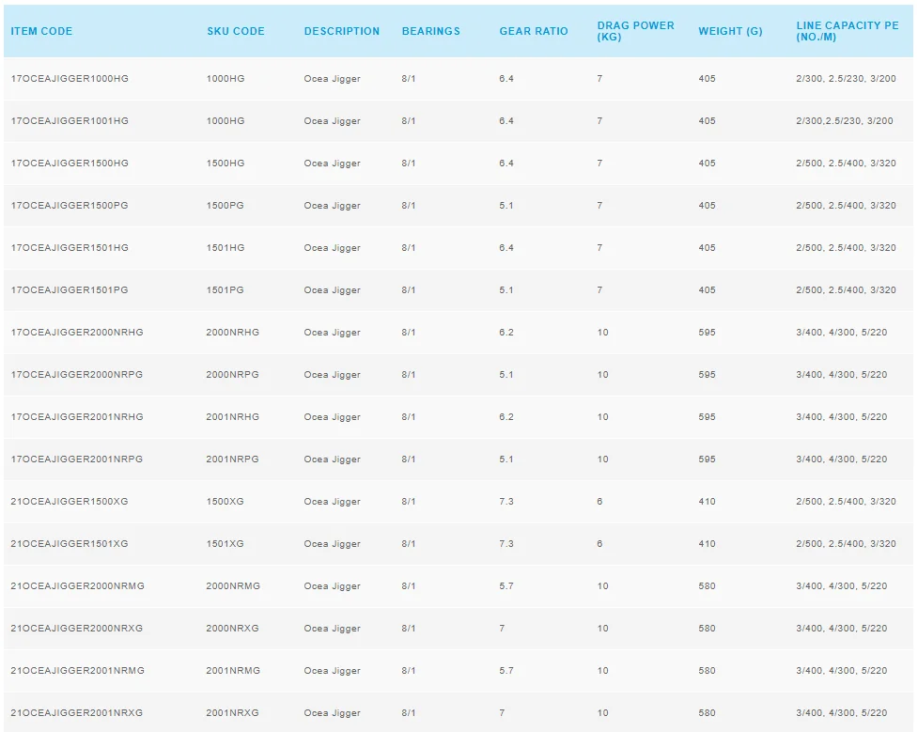Click weight 580 in 2001NRXG row
Image resolution: width=918 pixels, height=732 pixels.
[x=707, y=712]
